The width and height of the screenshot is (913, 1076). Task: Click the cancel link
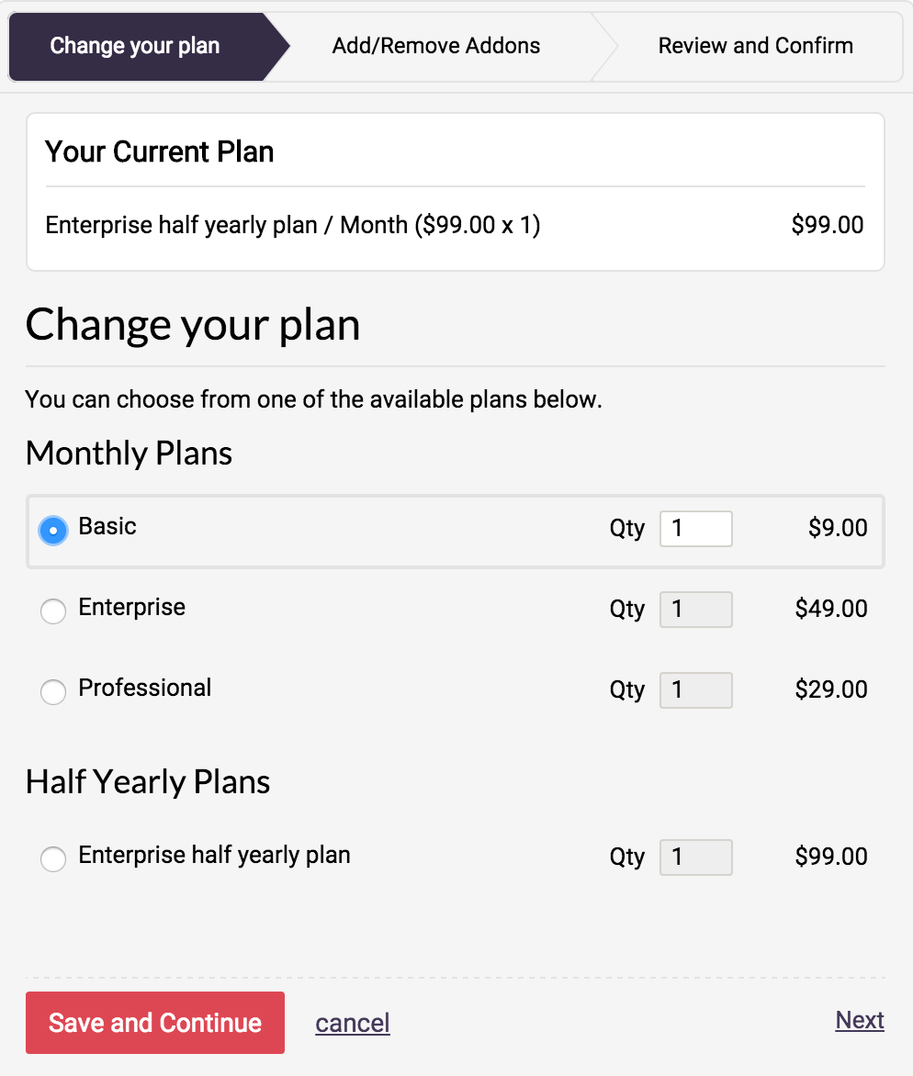[x=353, y=1023]
